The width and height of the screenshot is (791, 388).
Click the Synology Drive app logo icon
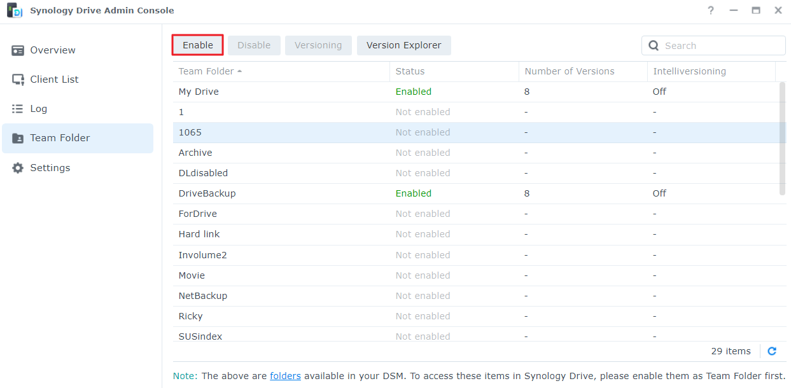[x=14, y=10]
